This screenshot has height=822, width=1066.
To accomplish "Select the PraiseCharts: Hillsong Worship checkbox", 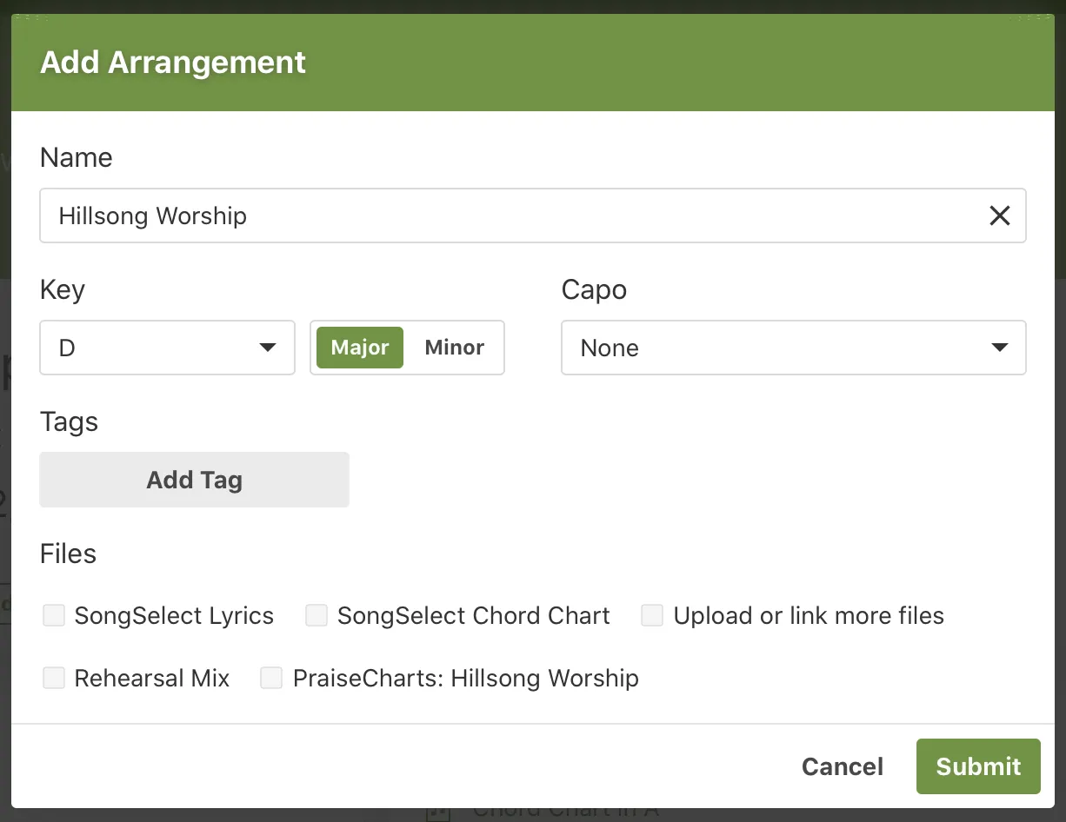I will pos(272,679).
